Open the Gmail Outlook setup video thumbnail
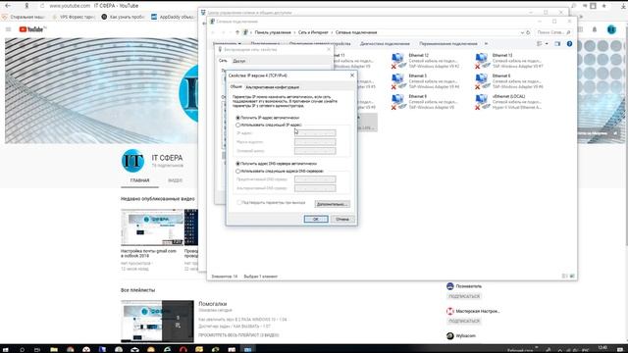This screenshot has width=628, height=353. [152, 227]
